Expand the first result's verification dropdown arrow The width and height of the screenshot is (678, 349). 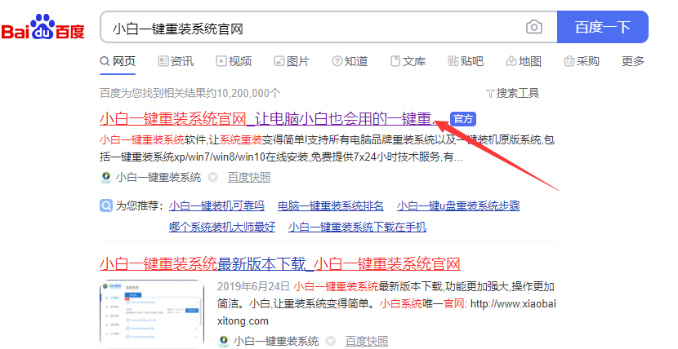pos(212,177)
